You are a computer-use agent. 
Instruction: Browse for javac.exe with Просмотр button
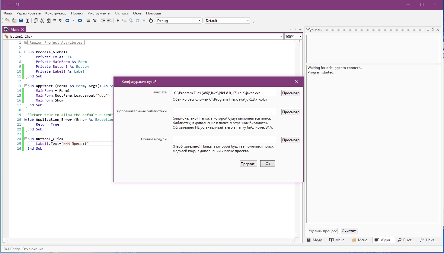(x=291, y=93)
